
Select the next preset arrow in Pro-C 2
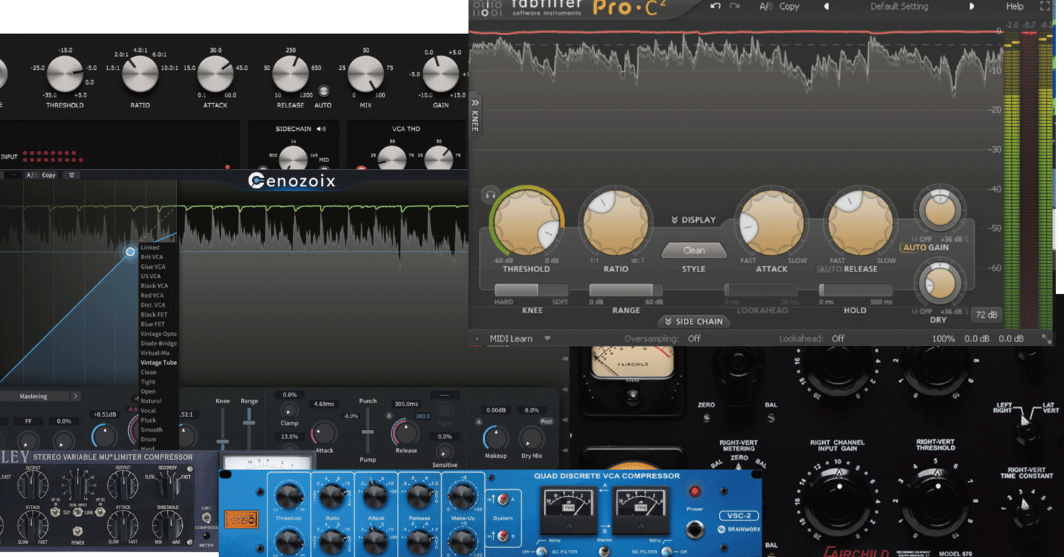click(971, 6)
